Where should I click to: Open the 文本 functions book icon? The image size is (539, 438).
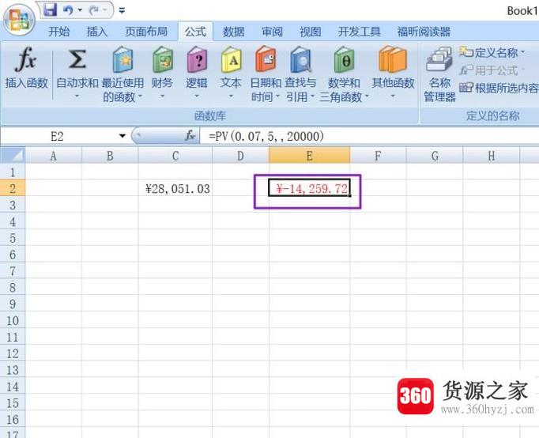click(231, 59)
